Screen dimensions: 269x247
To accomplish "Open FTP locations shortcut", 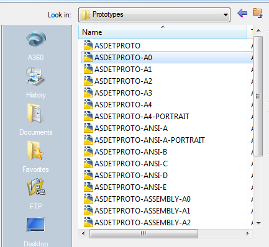I will 36,194.
